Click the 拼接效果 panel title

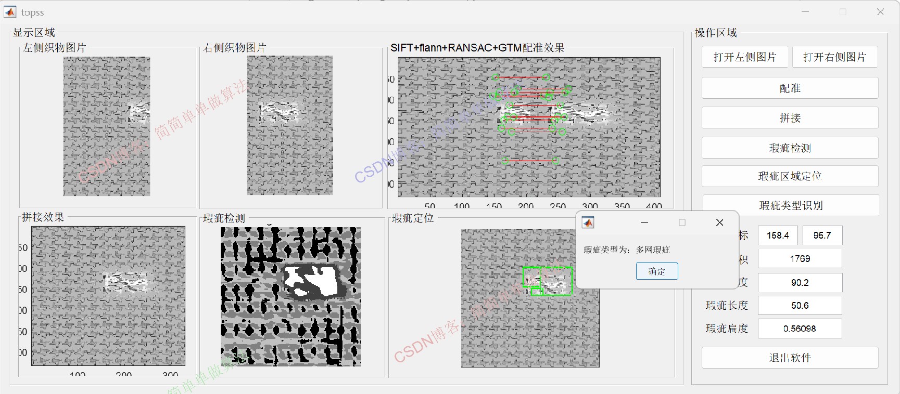[43, 217]
